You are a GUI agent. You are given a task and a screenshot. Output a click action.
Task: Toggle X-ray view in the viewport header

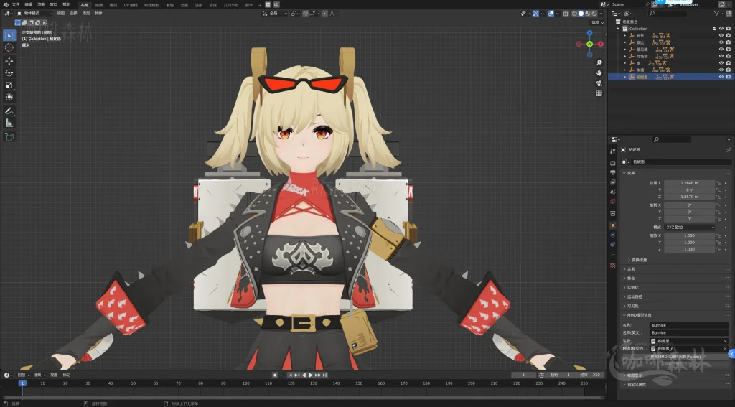[x=566, y=14]
